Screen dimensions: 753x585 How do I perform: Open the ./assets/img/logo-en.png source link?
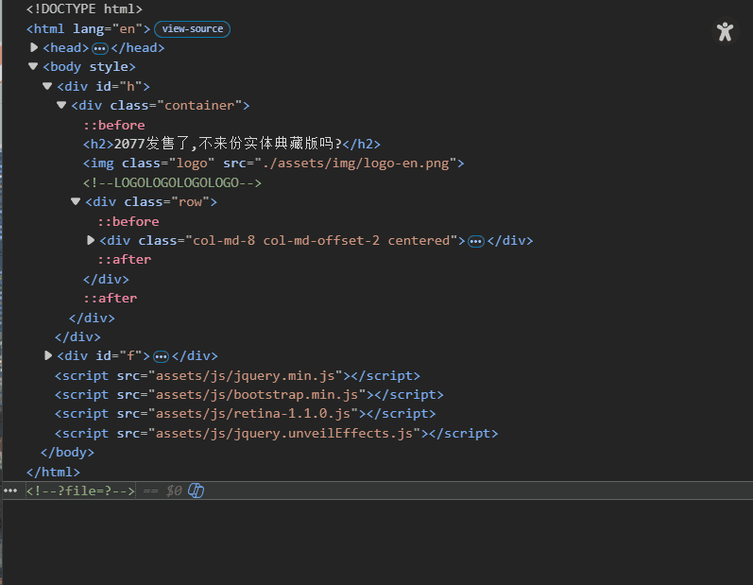tap(355, 163)
